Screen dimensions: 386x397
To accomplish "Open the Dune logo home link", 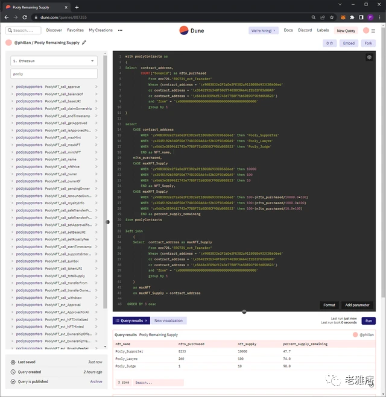I will coord(192,31).
